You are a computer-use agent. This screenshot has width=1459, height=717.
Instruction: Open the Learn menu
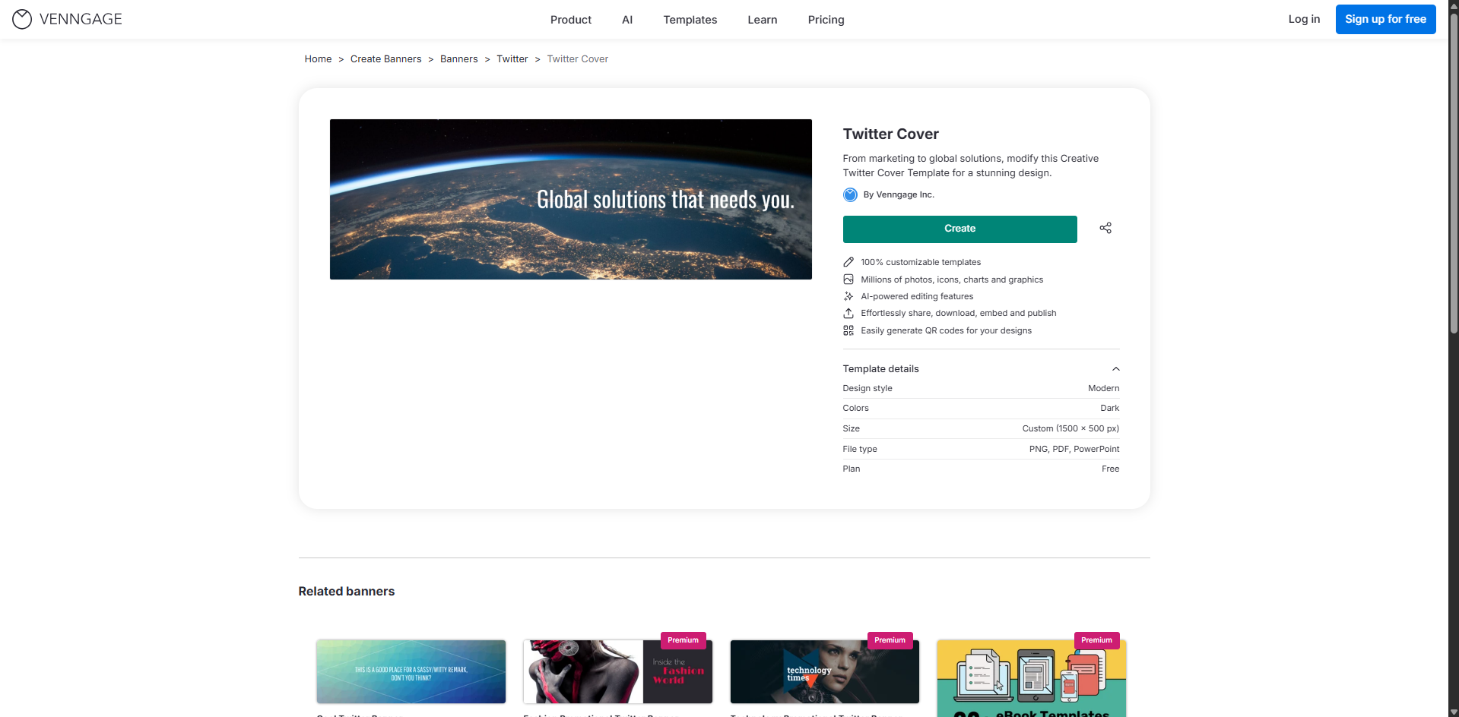pyautogui.click(x=763, y=20)
